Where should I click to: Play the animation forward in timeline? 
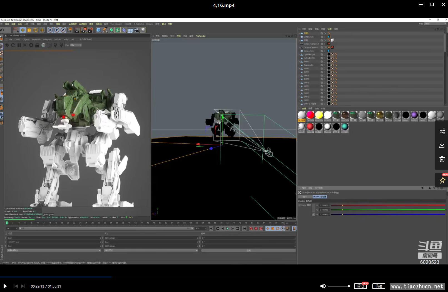228,229
